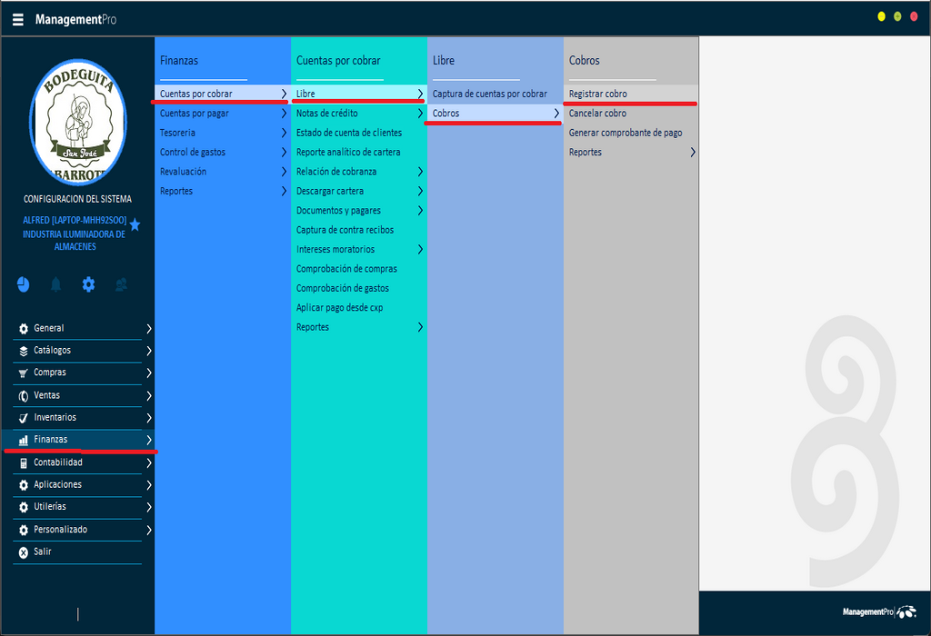Click the calculator icon for Contabilidad
This screenshot has height=636, width=931.
pos(24,462)
